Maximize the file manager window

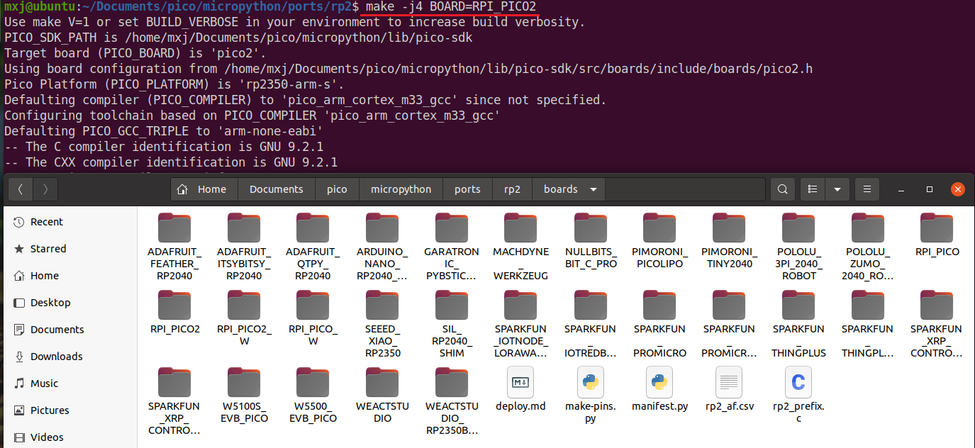pos(930,189)
